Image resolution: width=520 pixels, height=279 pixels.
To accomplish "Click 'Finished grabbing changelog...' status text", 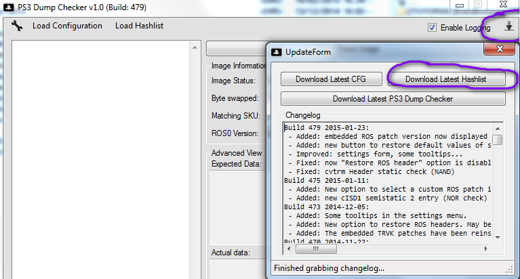I will [x=329, y=268].
